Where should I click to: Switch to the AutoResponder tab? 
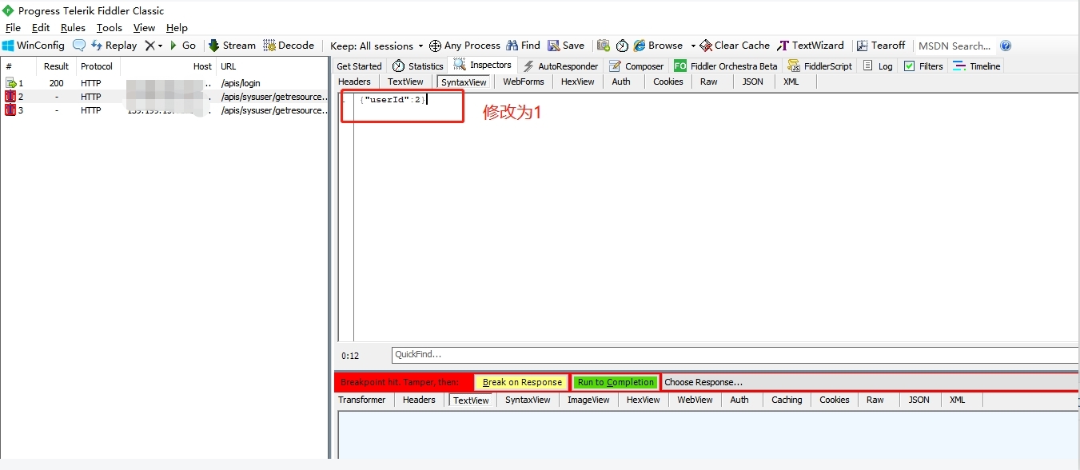click(560, 66)
